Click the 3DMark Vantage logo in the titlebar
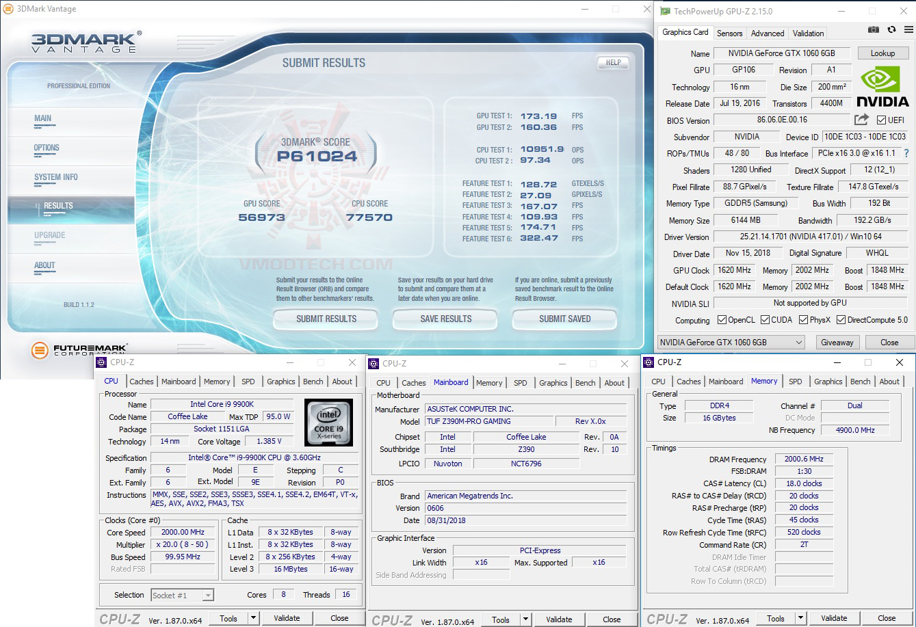916x627 pixels. 7,9
